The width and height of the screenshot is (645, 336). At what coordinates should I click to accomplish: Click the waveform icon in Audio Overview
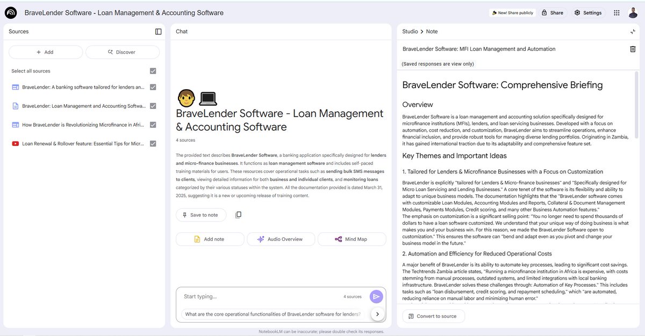(x=261, y=239)
